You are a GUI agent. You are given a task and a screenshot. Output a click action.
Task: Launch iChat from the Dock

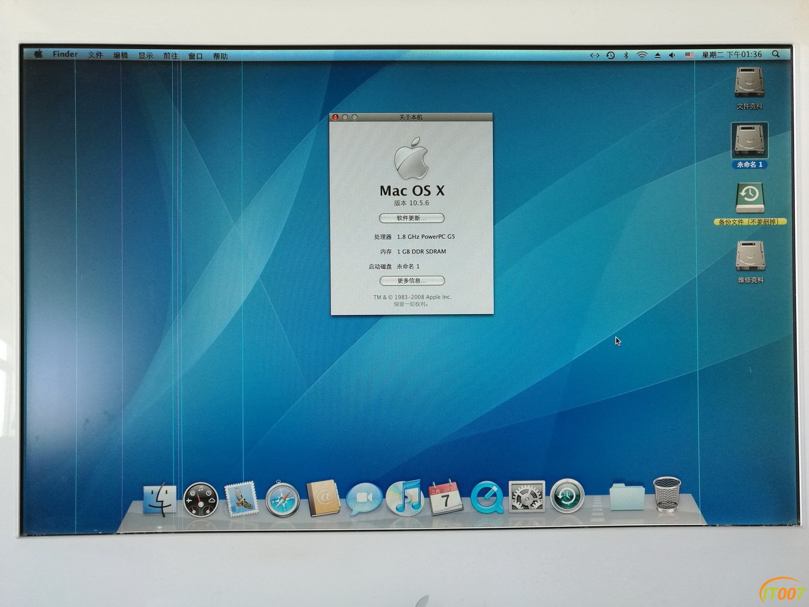[364, 499]
